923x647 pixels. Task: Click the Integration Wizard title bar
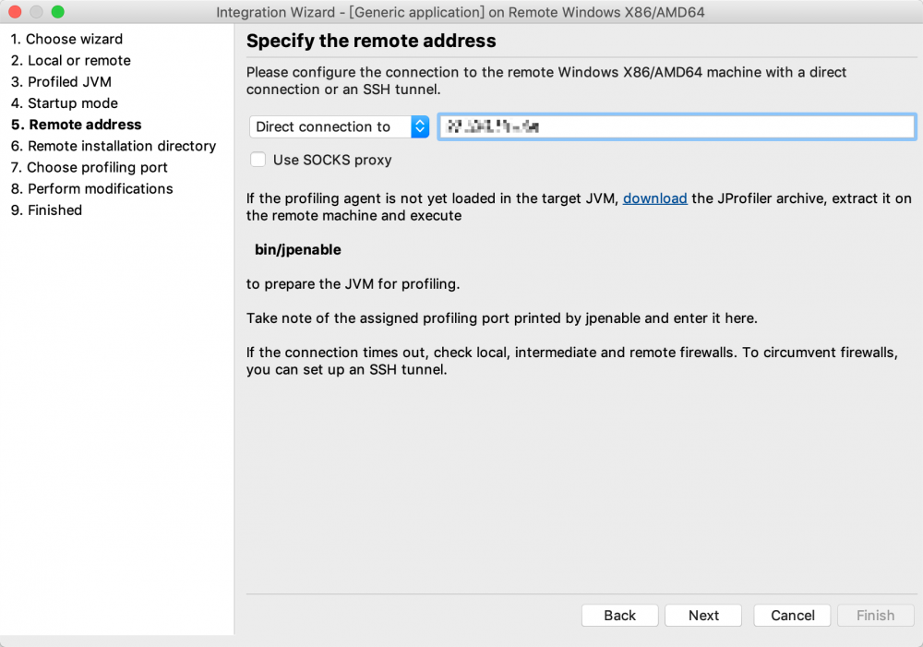pyautogui.click(x=461, y=12)
